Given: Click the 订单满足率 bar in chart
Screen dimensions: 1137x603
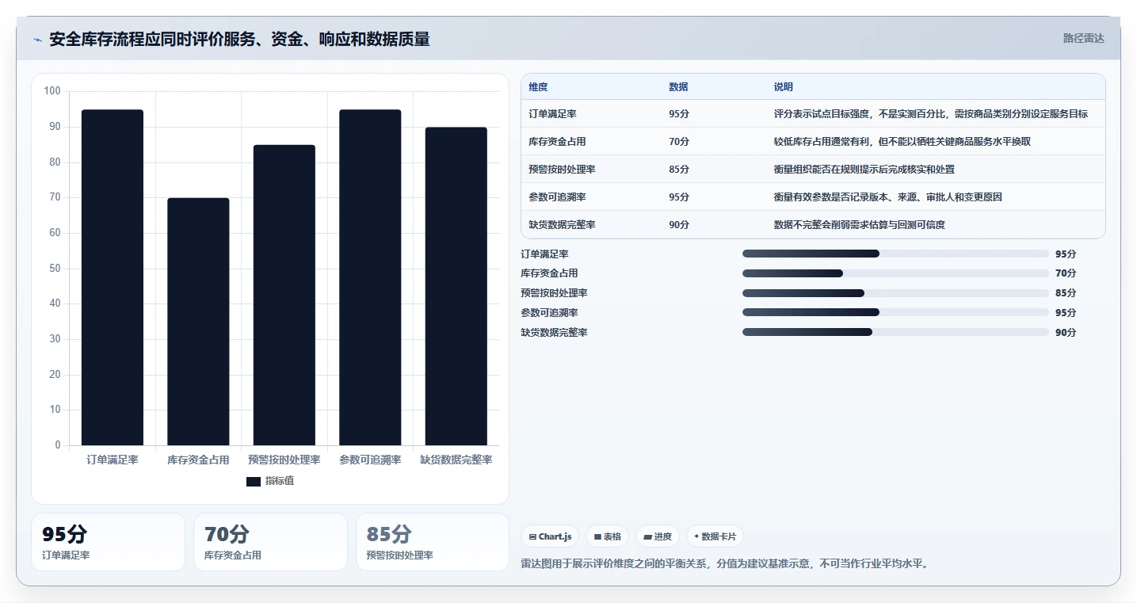Looking at the screenshot, I should tap(113, 277).
